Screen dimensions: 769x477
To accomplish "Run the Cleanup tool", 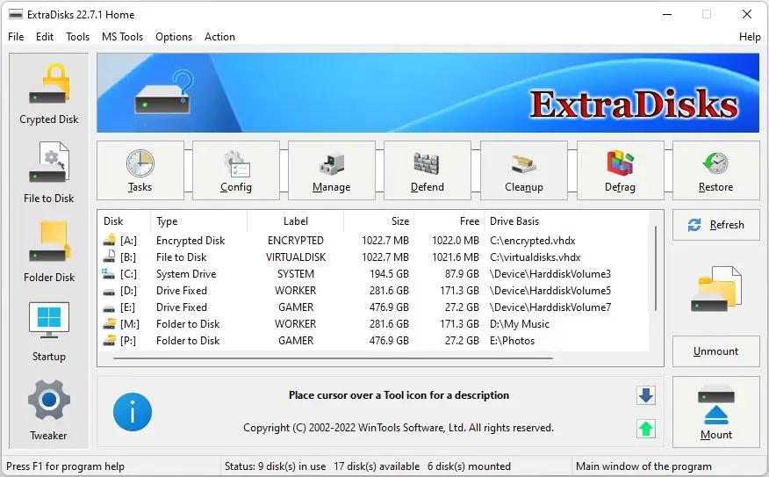I will 524,170.
